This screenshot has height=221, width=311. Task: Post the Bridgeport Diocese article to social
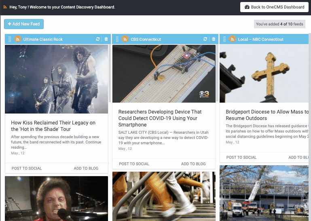(241, 158)
